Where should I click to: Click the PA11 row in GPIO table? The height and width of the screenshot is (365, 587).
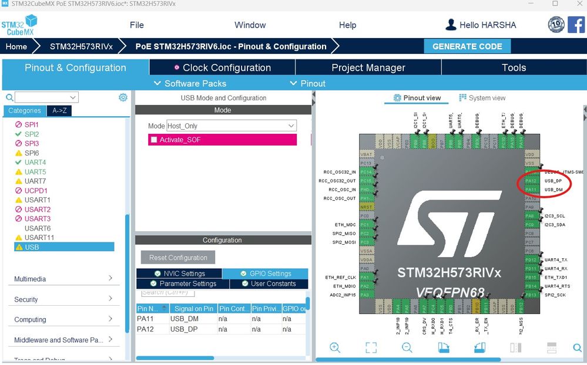coord(221,319)
